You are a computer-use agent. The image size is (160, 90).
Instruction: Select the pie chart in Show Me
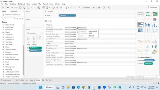coord(154,19)
